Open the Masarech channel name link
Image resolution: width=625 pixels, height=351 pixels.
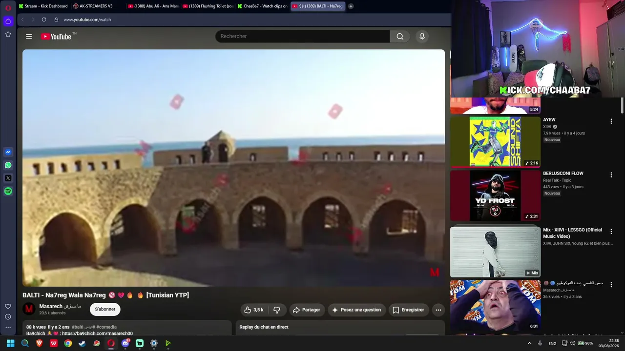(x=61, y=306)
